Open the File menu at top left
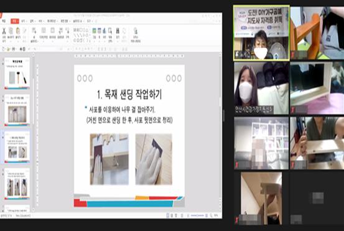The width and height of the screenshot is (344, 231). [4, 21]
